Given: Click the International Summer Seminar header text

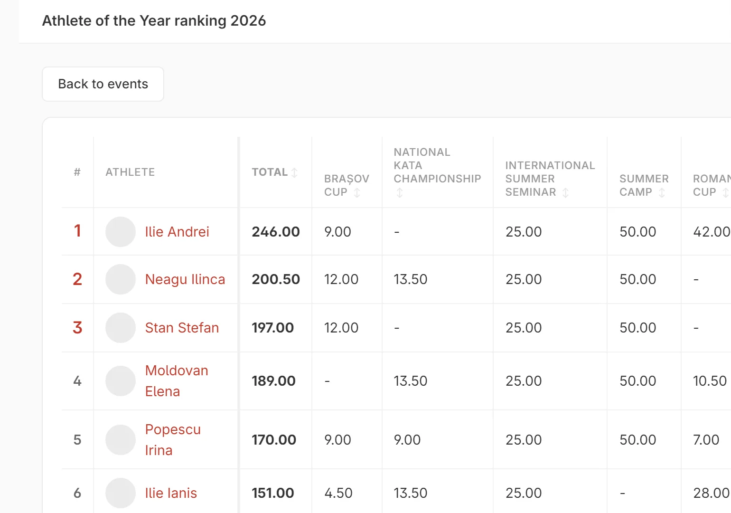Looking at the screenshot, I should pos(550,179).
